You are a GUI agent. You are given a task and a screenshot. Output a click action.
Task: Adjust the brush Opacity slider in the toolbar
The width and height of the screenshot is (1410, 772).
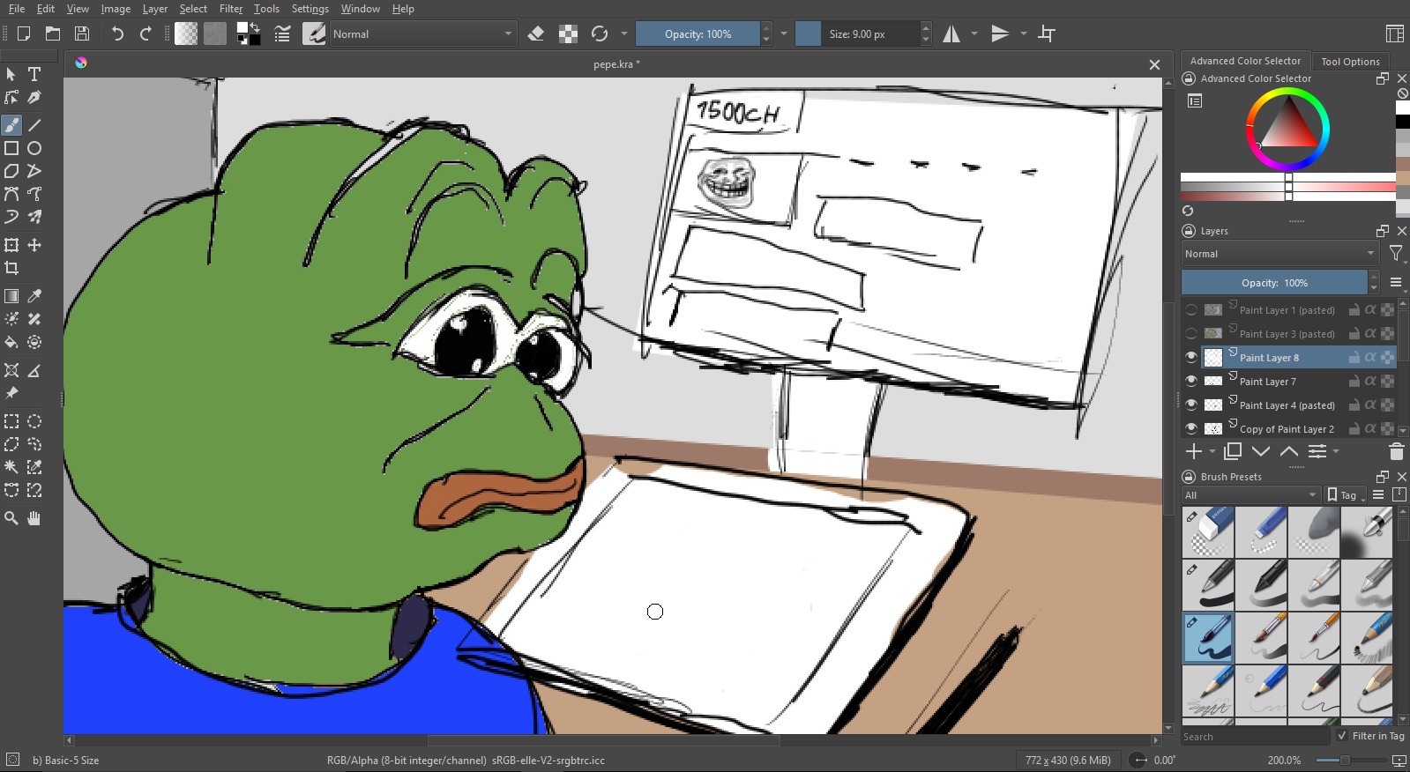pyautogui.click(x=698, y=33)
